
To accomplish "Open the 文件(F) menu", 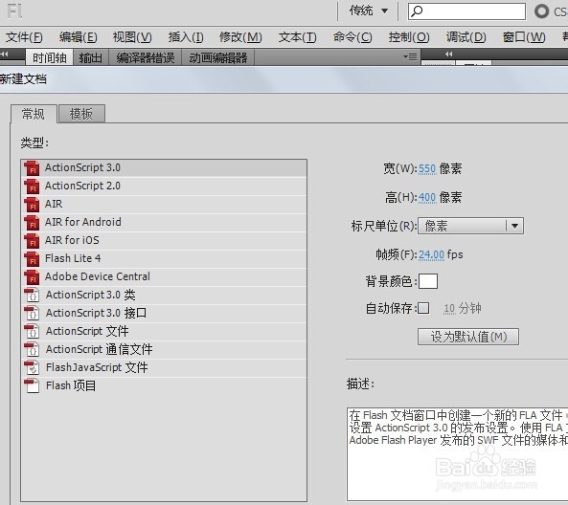I will click(x=24, y=37).
